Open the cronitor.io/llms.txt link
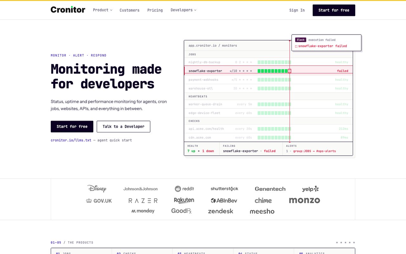 (71, 140)
